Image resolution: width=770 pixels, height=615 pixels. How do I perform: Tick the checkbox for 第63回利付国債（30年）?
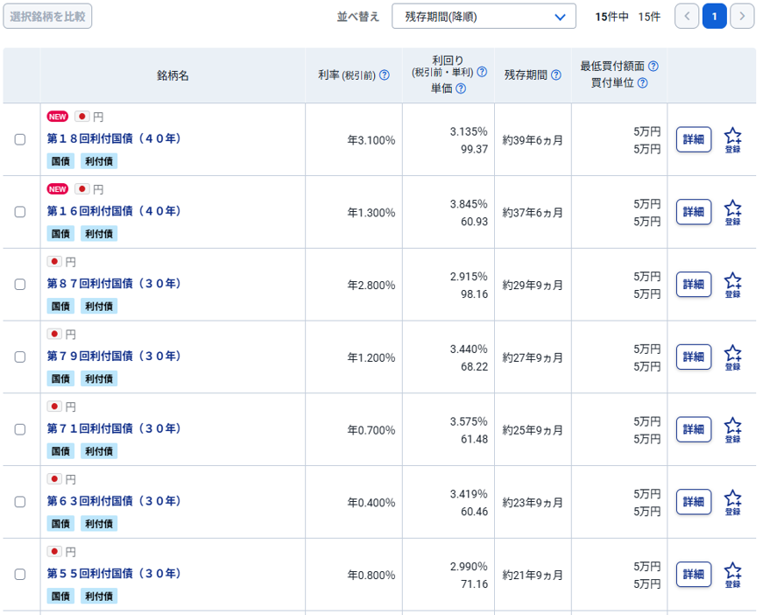(20, 502)
